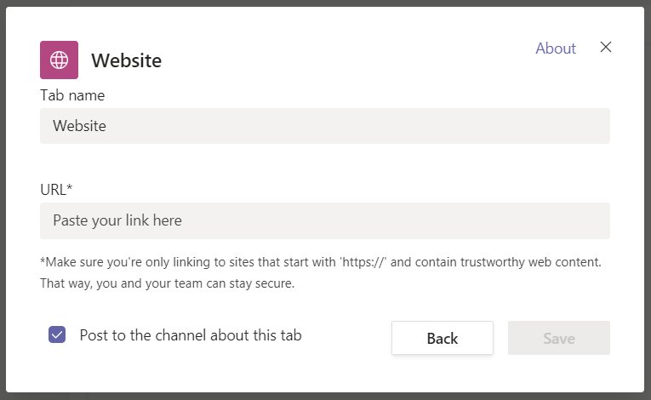Uncheck the purple post-to-channel checkbox
Viewport: 651px width, 400px height.
coord(57,334)
